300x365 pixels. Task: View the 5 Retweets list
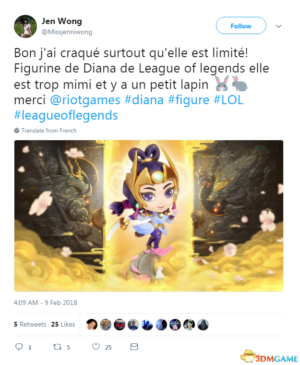coord(30,324)
